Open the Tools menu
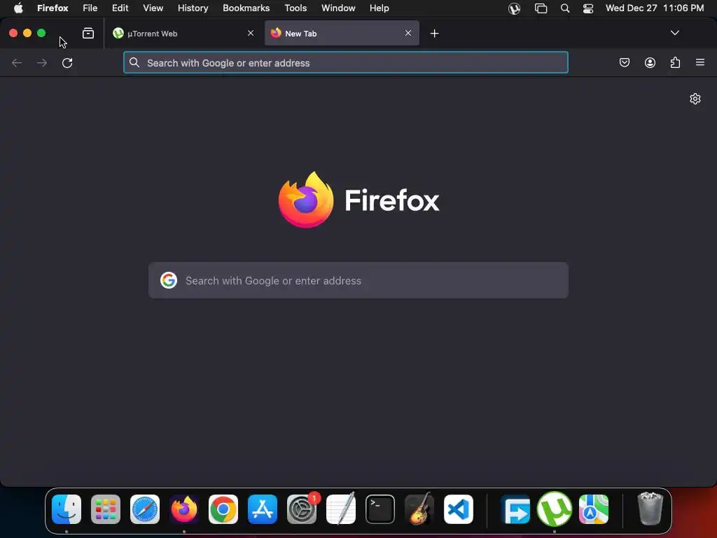The height and width of the screenshot is (538, 717). coord(295,8)
